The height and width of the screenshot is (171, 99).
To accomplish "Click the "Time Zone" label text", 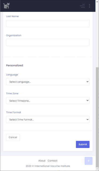I will pos(12,93).
